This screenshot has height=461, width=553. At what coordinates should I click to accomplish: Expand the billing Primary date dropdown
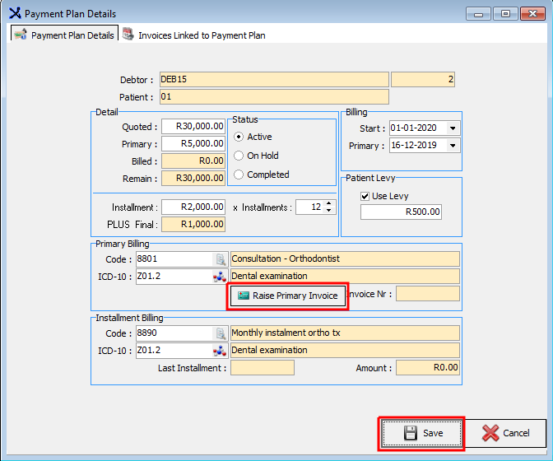click(x=453, y=146)
